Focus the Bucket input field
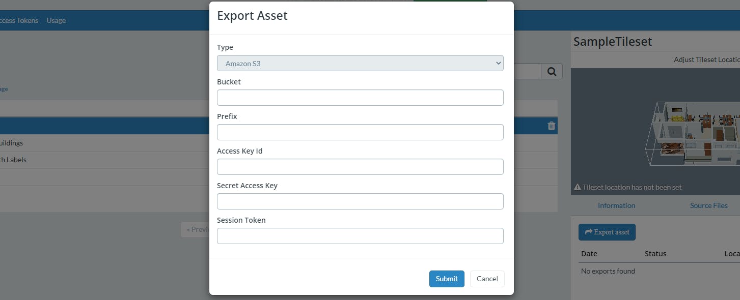Screen dimensions: 740x300 click(x=360, y=97)
